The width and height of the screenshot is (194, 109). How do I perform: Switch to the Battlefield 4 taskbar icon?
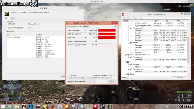click(x=102, y=107)
